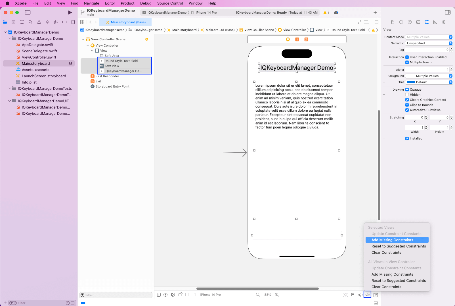Choose Reset to Suggested Constraints for selected views

pyautogui.click(x=399, y=246)
